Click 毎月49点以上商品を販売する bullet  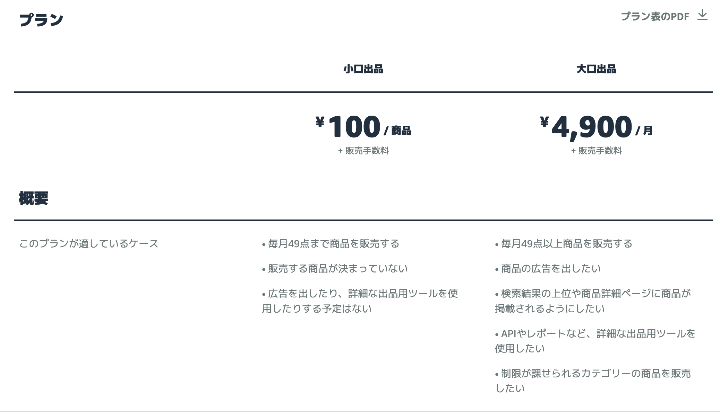click(x=564, y=244)
